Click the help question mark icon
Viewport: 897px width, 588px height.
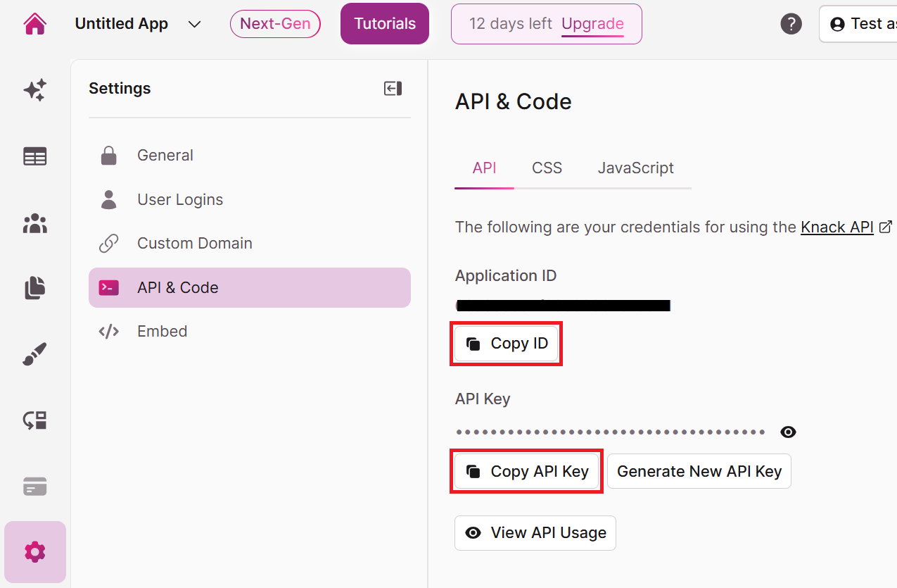point(791,24)
